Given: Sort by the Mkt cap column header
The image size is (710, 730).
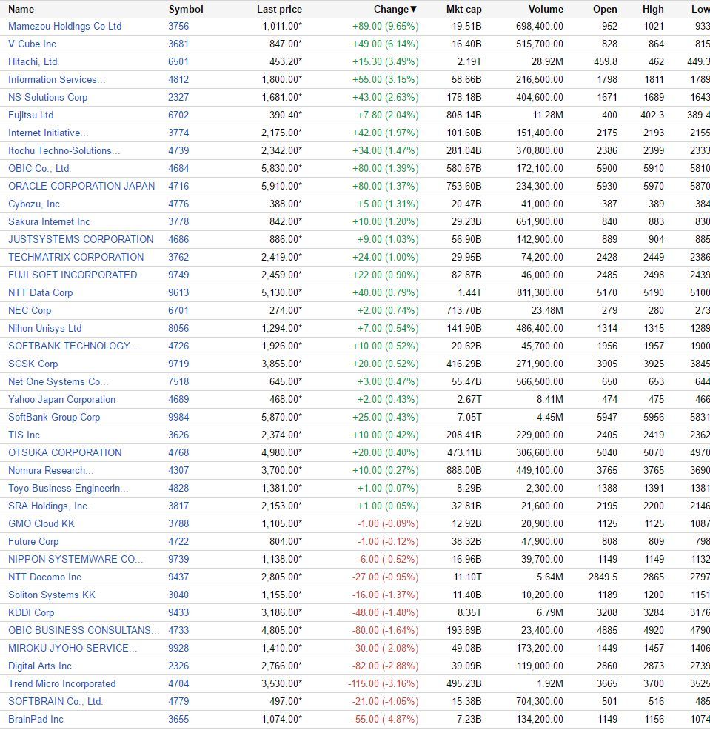Looking at the screenshot, I should click(x=463, y=10).
